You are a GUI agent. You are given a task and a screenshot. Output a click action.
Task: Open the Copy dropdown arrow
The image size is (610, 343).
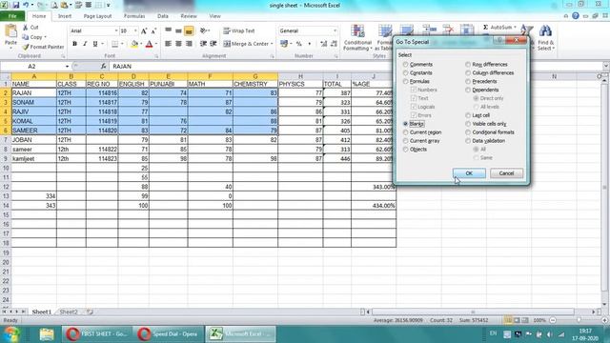46,37
